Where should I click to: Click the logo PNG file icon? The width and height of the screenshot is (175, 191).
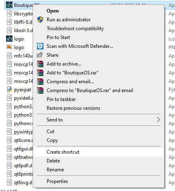[9, 47]
